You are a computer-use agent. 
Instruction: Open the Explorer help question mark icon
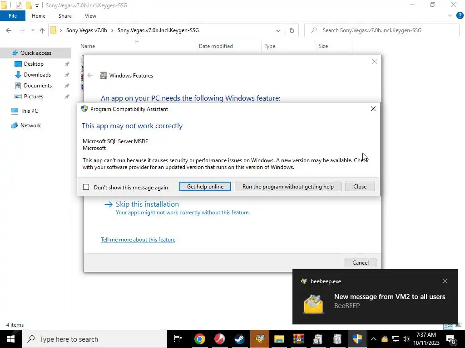coord(460,16)
